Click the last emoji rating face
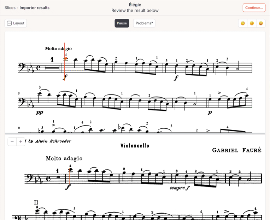270x220 pixels. 261,23
